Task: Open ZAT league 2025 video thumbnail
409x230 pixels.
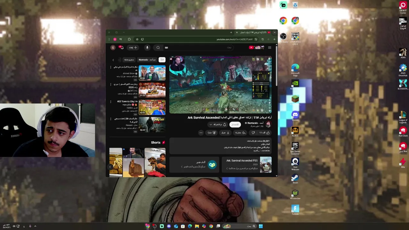Action: click(152, 90)
